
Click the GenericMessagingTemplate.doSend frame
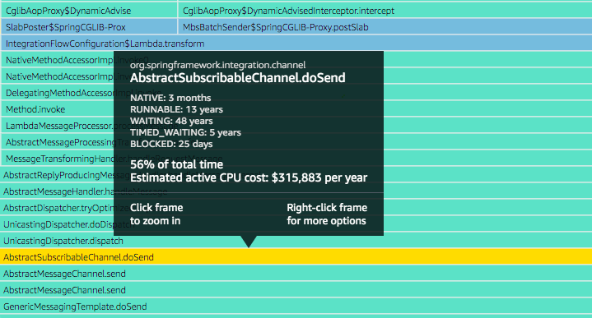(x=296, y=306)
